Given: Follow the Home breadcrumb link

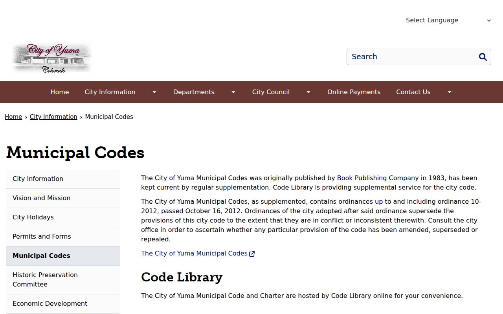Looking at the screenshot, I should click(x=13, y=117).
